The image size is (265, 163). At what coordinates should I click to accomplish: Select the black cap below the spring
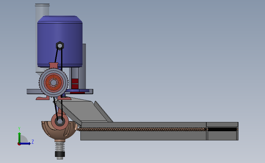pyautogui.click(x=60, y=154)
